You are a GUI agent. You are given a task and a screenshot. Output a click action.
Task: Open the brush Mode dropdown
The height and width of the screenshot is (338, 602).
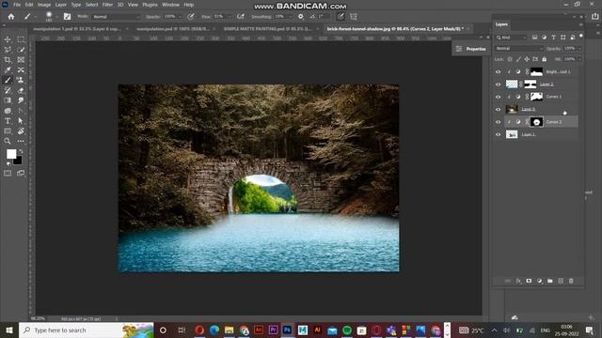(x=117, y=17)
